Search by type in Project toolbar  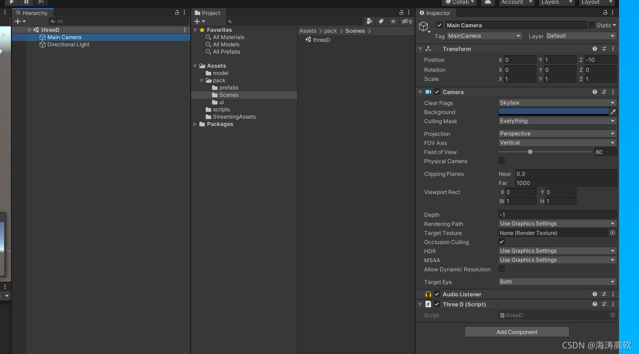click(370, 21)
